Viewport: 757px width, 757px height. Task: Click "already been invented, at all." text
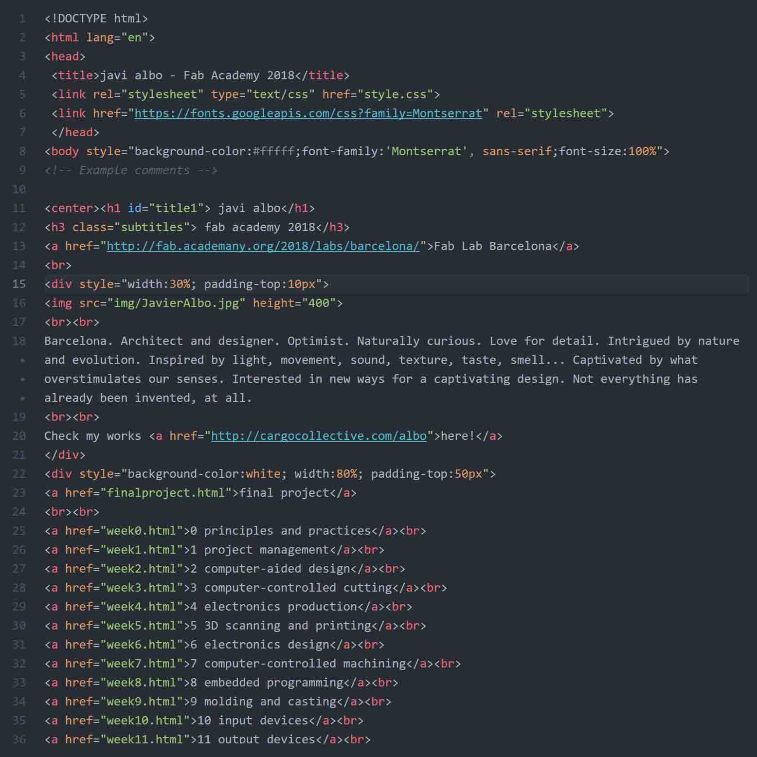click(x=148, y=398)
